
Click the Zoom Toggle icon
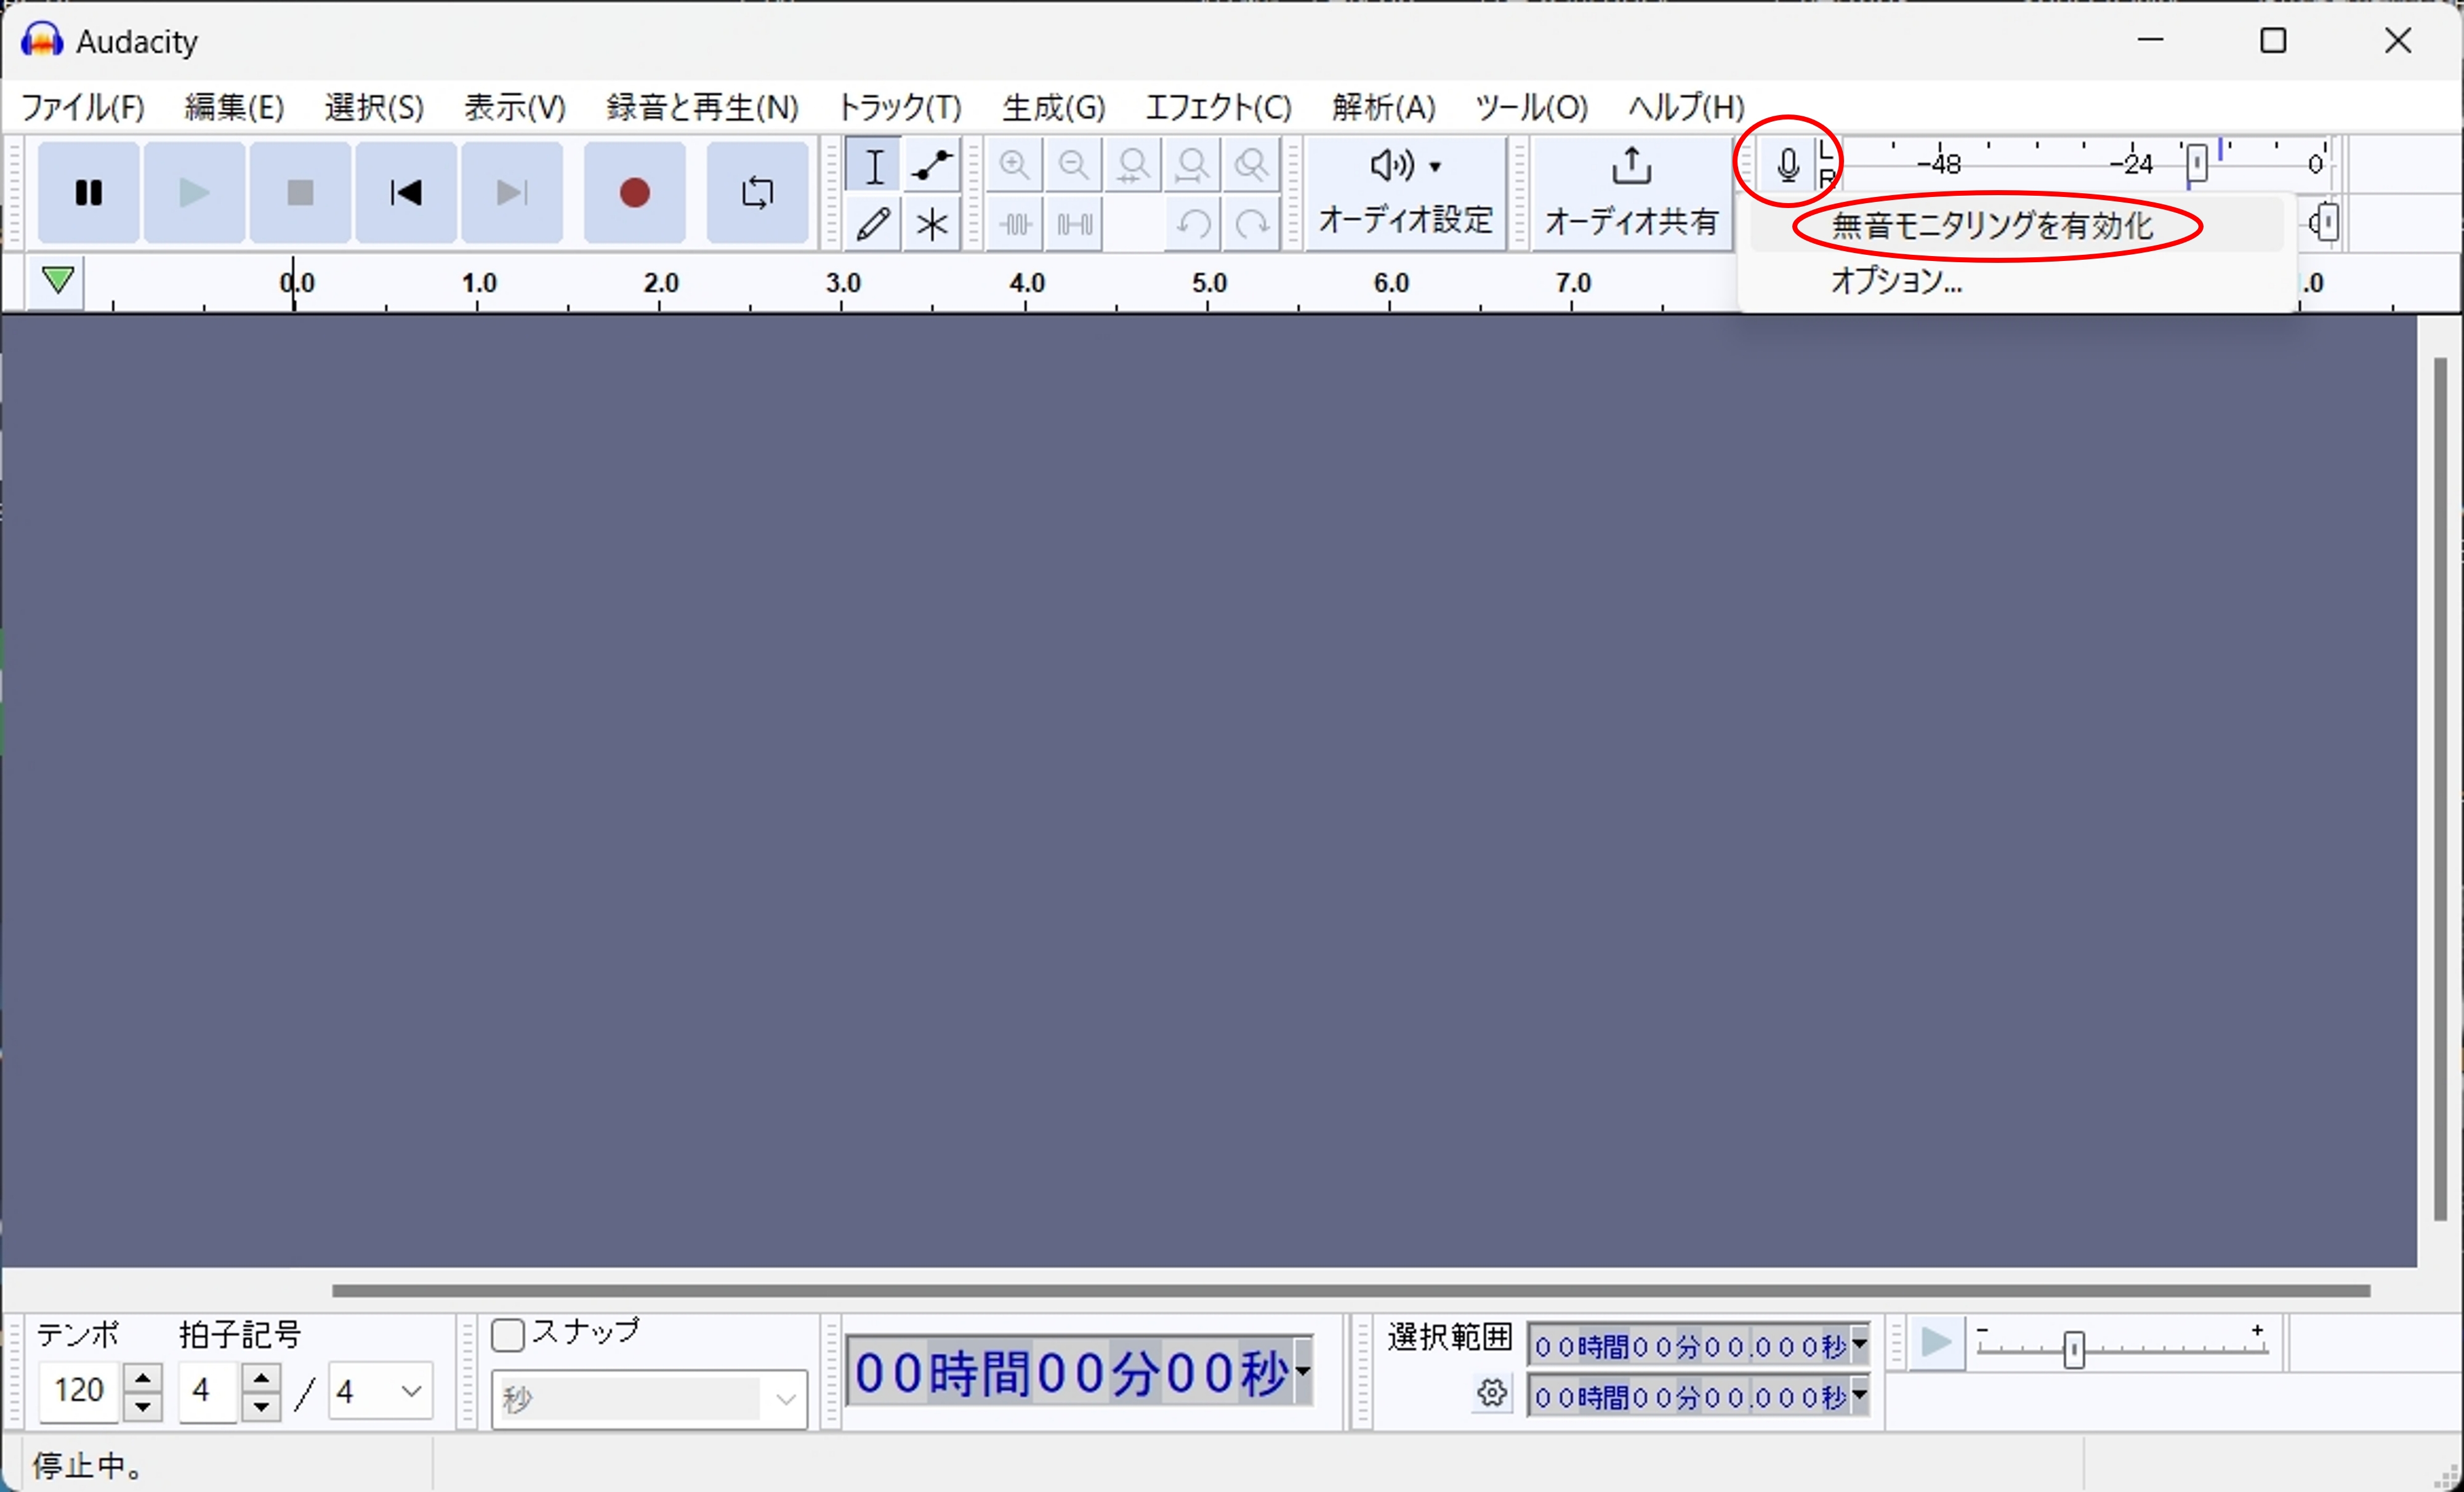coord(1251,165)
